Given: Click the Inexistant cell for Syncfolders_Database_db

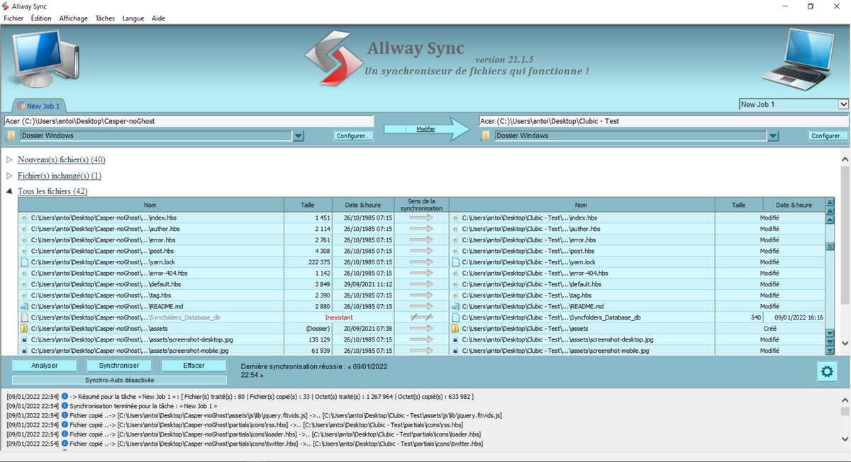Looking at the screenshot, I should click(x=339, y=317).
